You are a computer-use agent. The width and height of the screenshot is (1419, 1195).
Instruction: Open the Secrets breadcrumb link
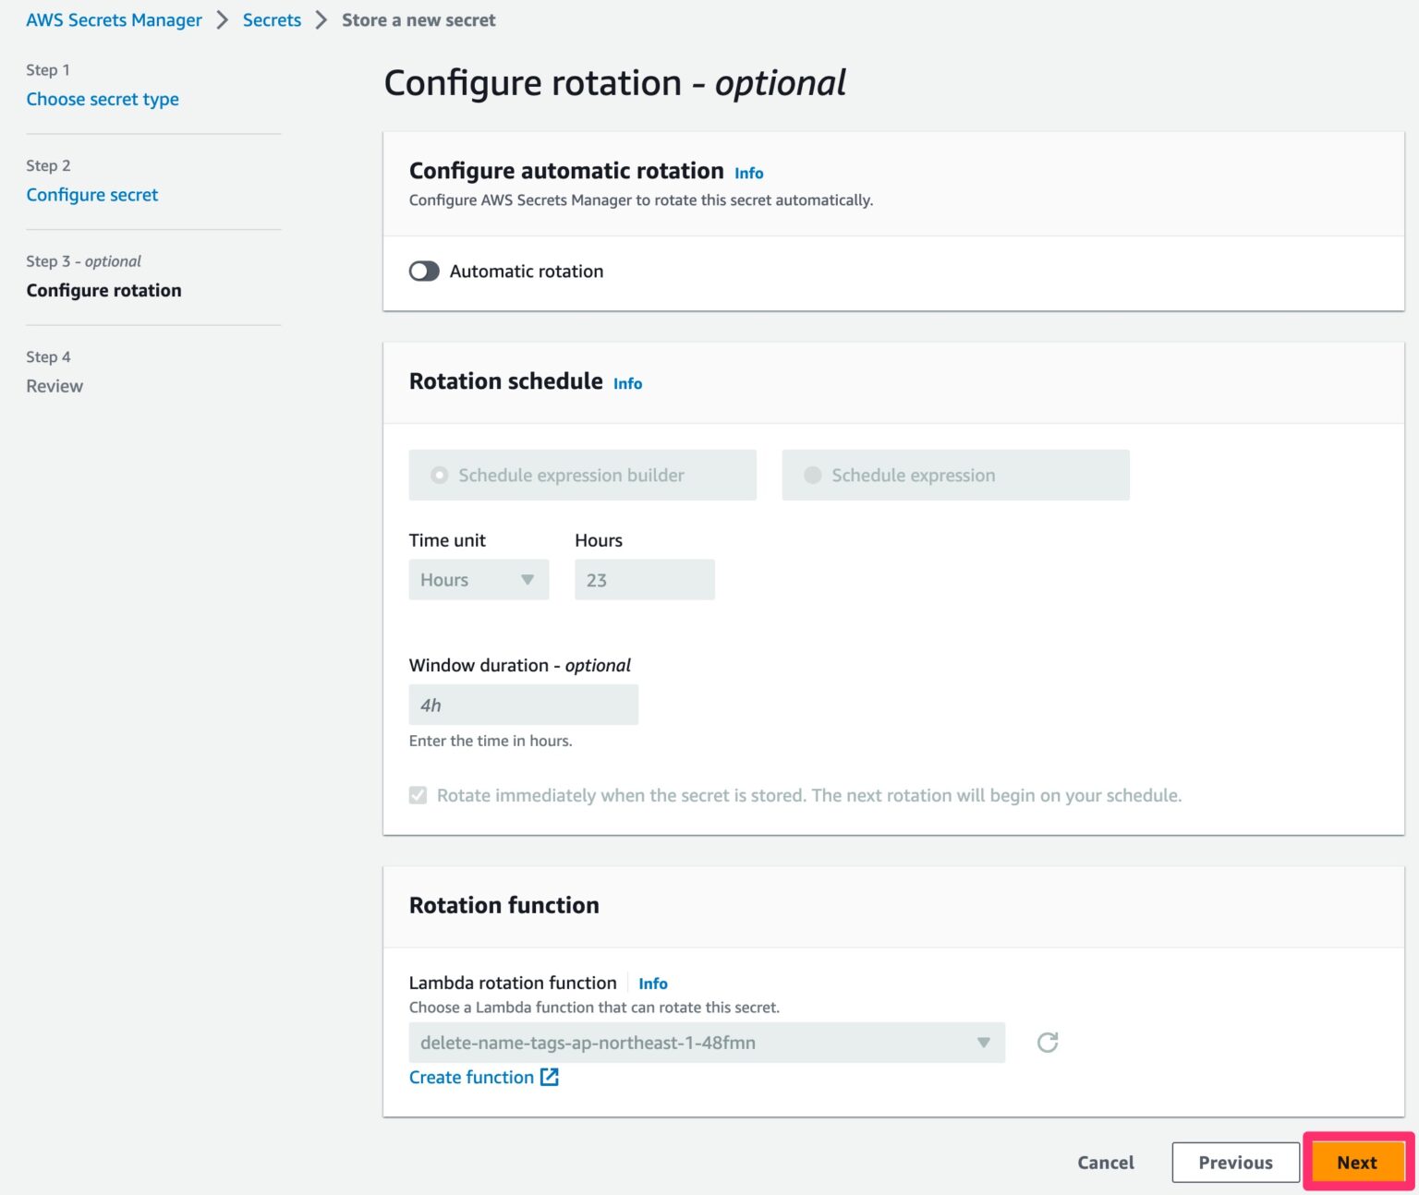(x=272, y=20)
